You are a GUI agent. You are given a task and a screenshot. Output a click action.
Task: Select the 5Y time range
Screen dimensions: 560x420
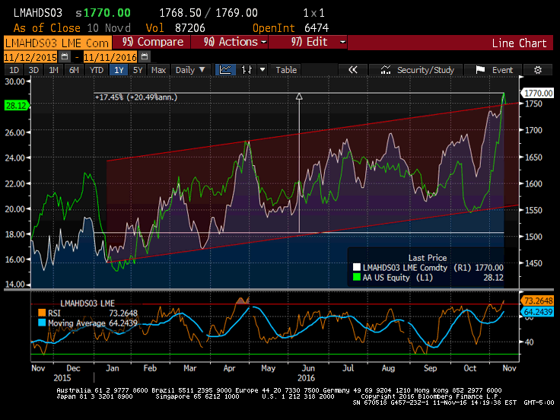(137, 70)
